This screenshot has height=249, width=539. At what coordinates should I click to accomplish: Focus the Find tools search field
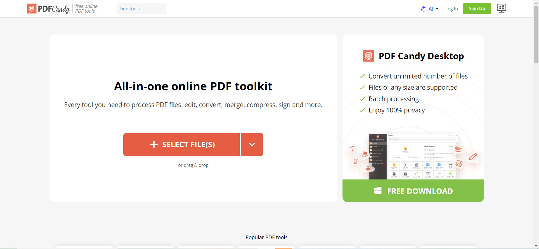click(141, 9)
